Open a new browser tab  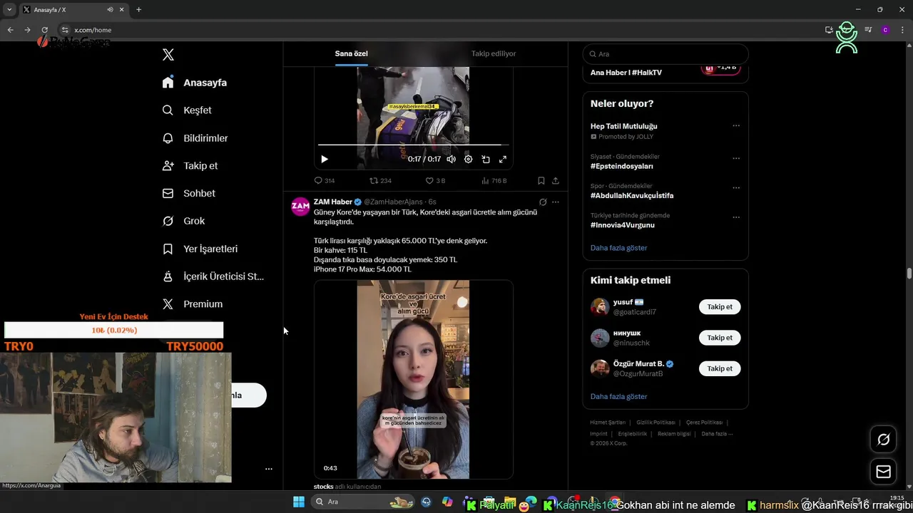138,9
